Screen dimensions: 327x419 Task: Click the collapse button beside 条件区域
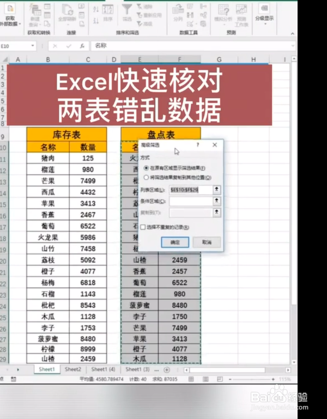click(216, 201)
